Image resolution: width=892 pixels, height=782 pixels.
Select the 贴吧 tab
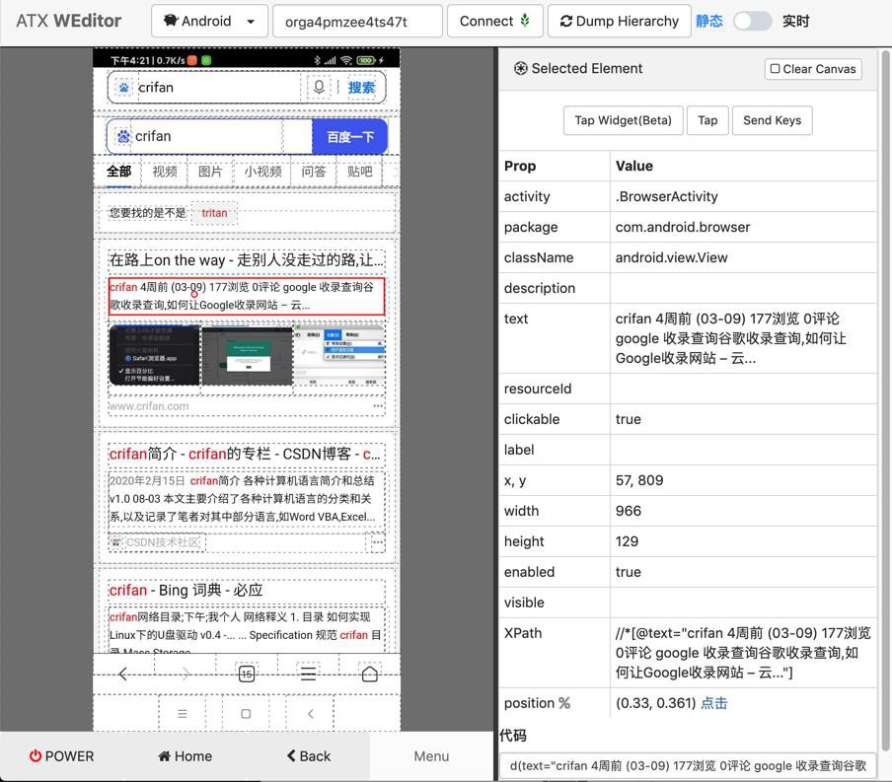point(359,172)
